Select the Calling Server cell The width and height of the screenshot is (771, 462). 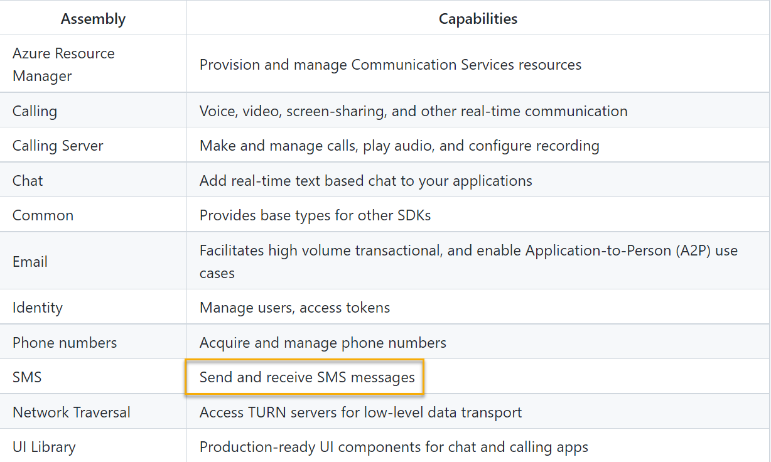[x=93, y=146]
